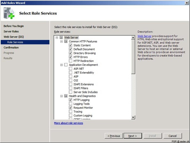This screenshot has width=190, height=143.
Task: Click the Previous button
Action: click(x=114, y=136)
